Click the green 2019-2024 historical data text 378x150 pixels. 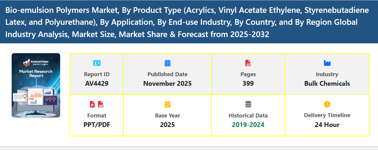tap(248, 125)
